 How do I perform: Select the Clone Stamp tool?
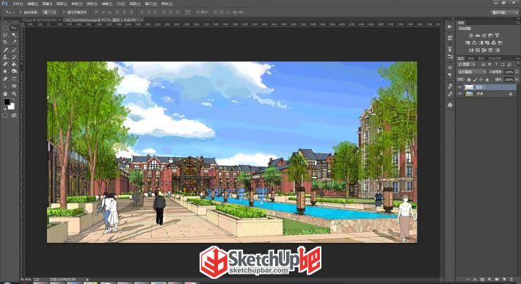[5, 57]
